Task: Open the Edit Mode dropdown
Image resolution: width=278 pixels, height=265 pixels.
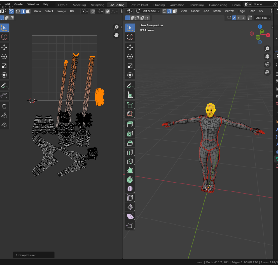Action: click(147, 11)
